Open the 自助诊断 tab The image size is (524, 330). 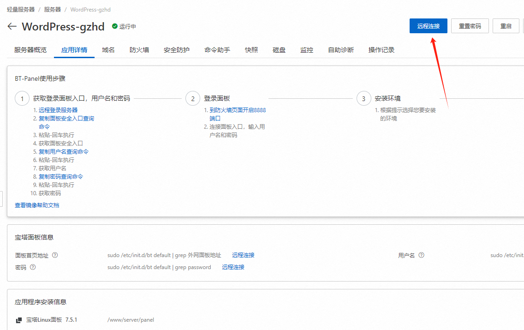tap(341, 50)
